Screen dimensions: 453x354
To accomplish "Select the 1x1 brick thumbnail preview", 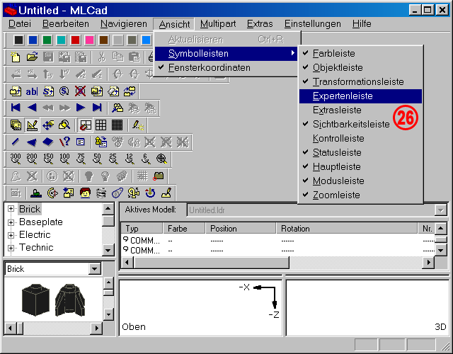I will pos(35,299).
